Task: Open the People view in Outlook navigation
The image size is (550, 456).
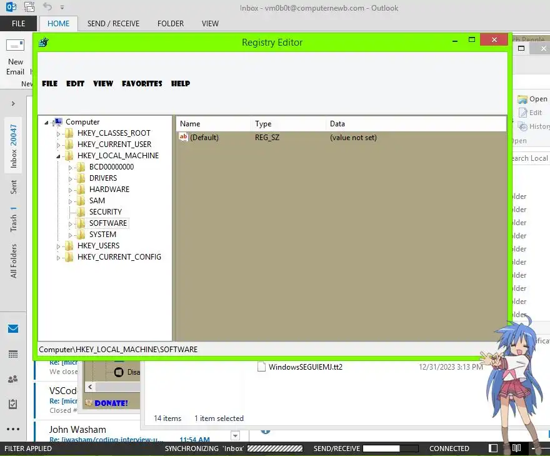Action: [x=13, y=379]
